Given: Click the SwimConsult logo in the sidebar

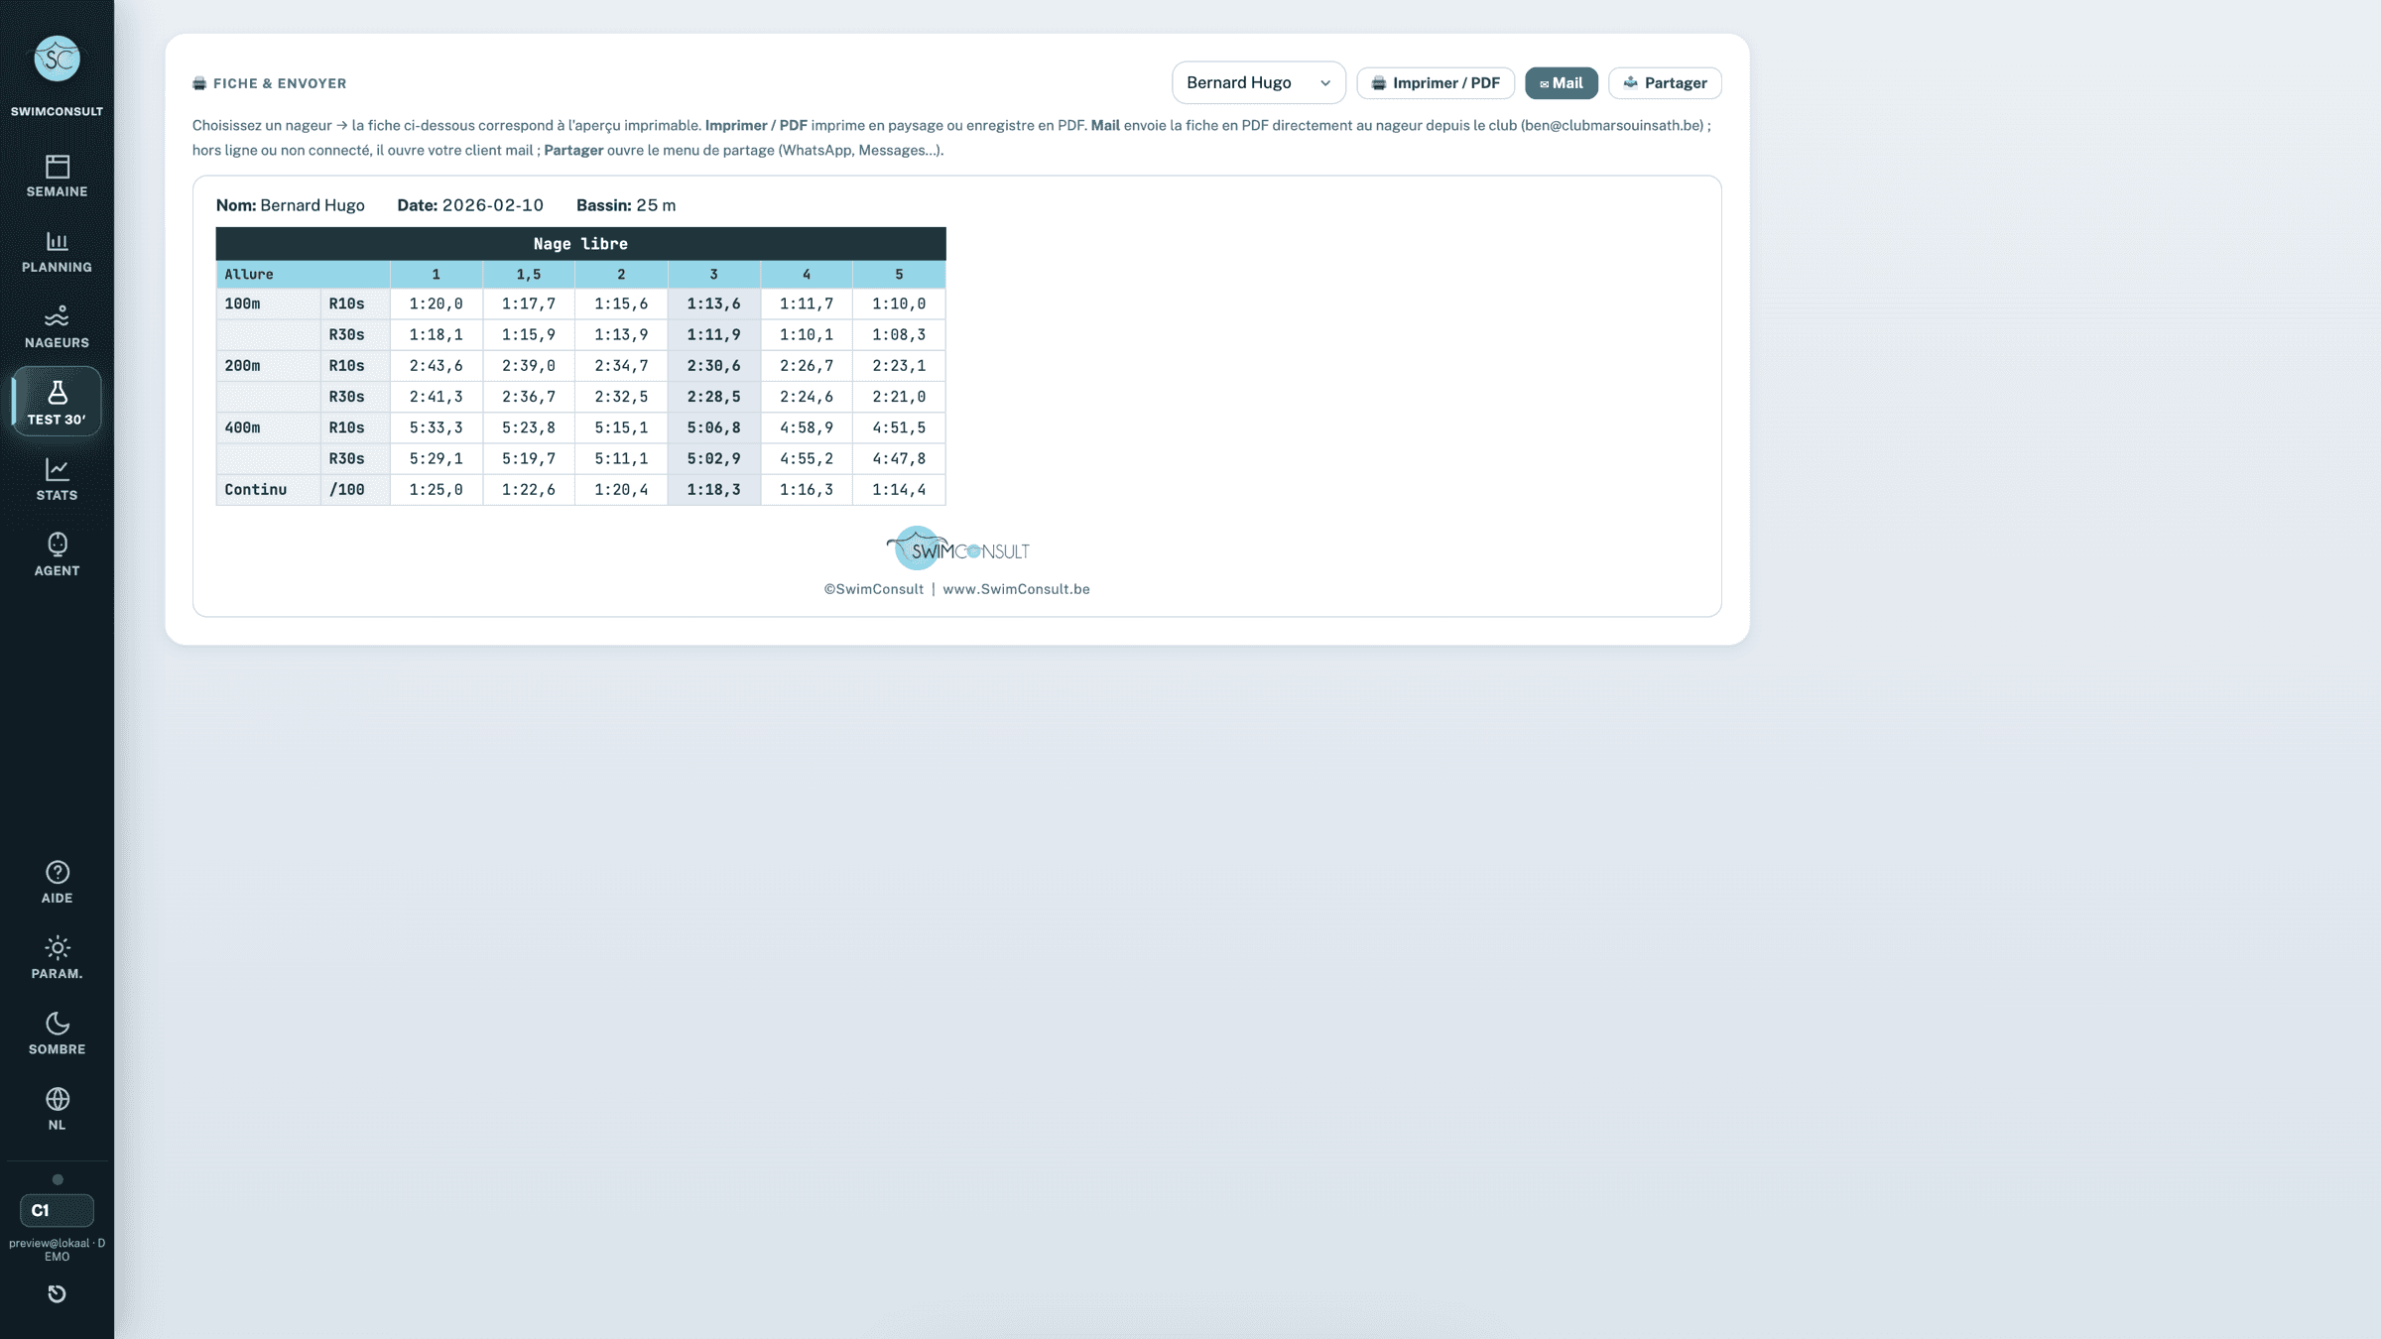Looking at the screenshot, I should click(57, 60).
